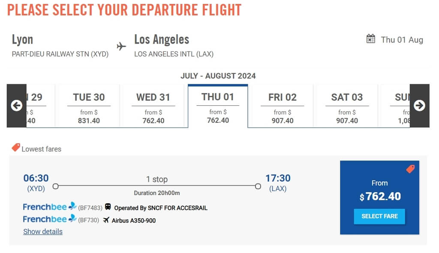This screenshot has height=253, width=439.
Task: Choose the THU 01 date tab
Action: pos(218,106)
